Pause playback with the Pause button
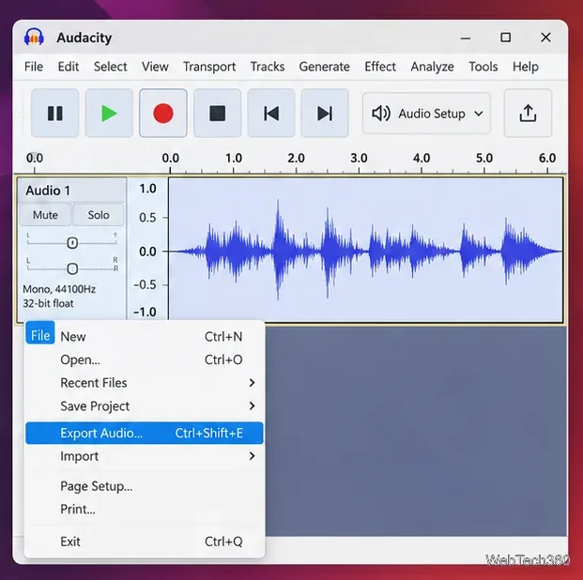Image resolution: width=583 pixels, height=580 pixels. pos(55,113)
